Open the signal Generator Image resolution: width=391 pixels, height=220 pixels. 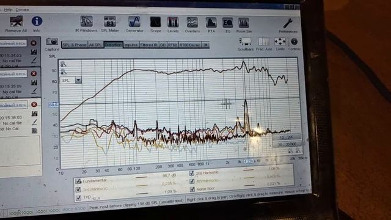pos(134,22)
